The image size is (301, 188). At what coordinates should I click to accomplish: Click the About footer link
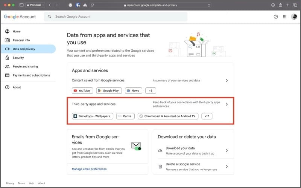pyautogui.click(x=41, y=183)
